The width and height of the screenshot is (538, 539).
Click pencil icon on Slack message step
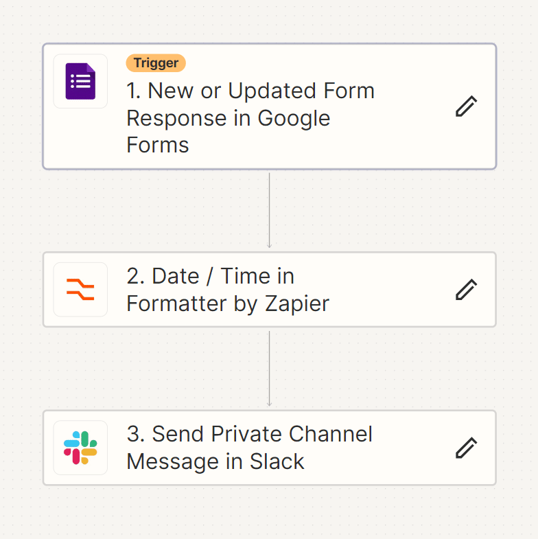click(x=466, y=448)
